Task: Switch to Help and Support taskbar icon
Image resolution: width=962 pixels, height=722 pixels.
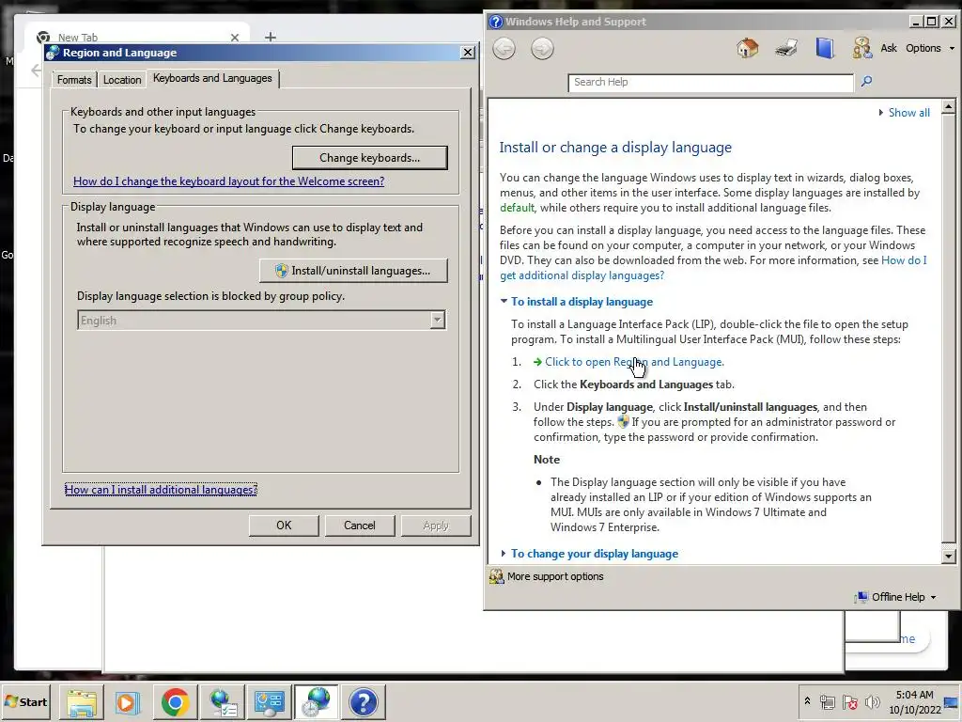Action: [364, 702]
